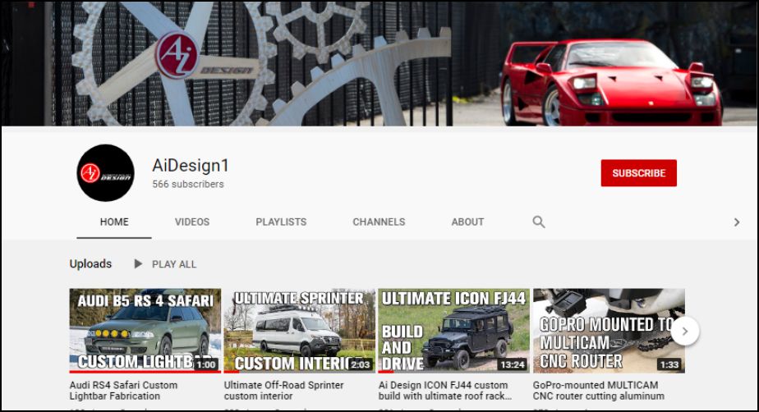The height and width of the screenshot is (412, 759).
Task: Click the Play All triangle icon
Action: click(139, 264)
